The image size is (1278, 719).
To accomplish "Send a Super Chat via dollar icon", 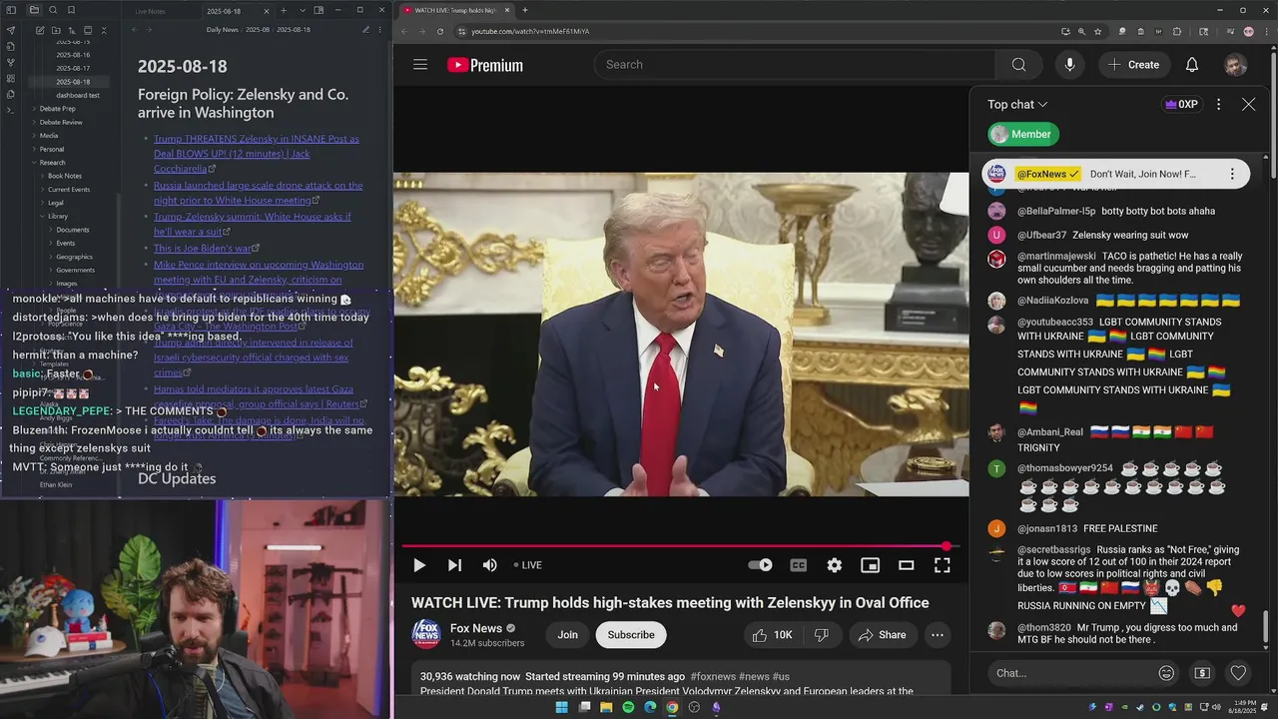I will tap(1202, 673).
